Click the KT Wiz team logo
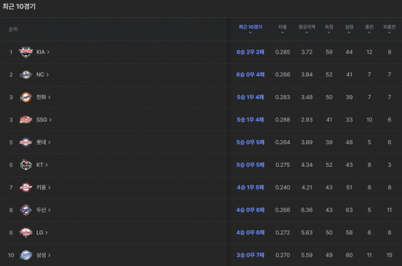 click(x=26, y=165)
